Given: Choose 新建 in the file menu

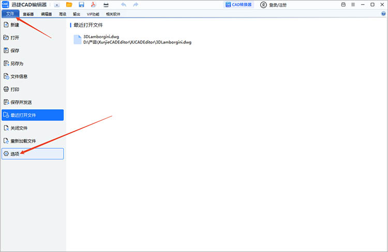Looking at the screenshot, I should click(x=14, y=25).
